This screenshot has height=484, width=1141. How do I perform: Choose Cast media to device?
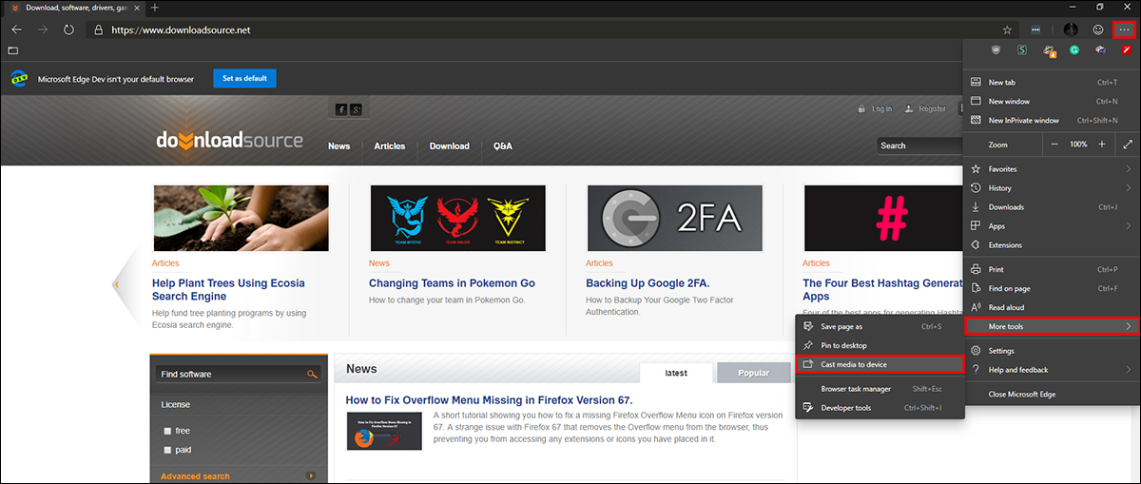(880, 364)
